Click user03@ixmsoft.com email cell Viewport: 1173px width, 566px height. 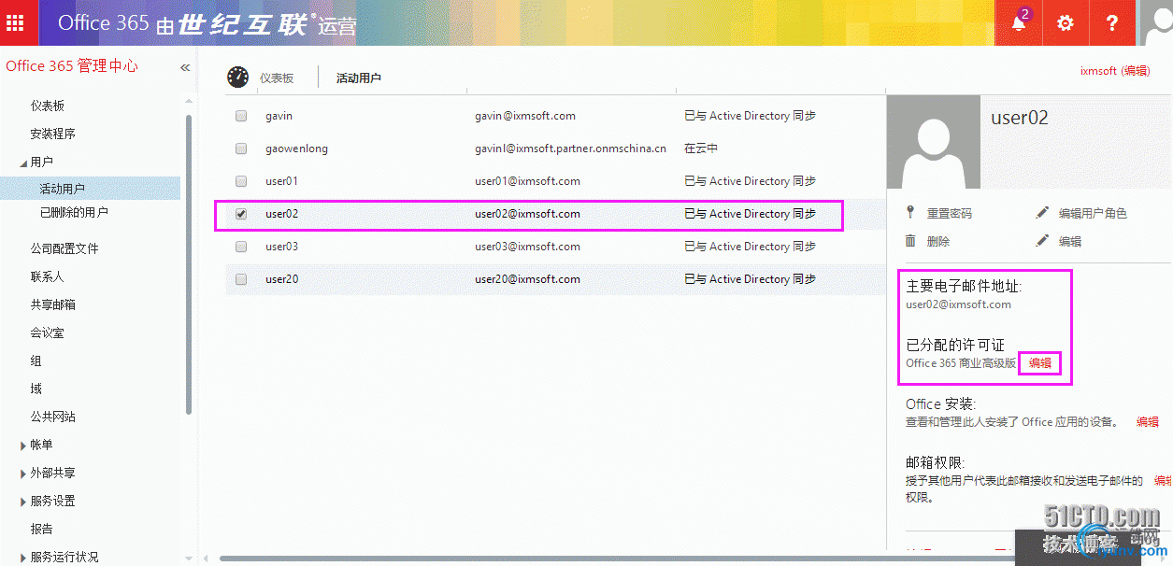527,247
